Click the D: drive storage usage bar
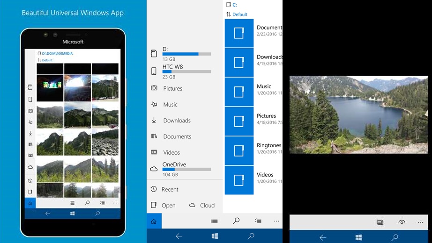This screenshot has height=243, width=432. pos(187,54)
